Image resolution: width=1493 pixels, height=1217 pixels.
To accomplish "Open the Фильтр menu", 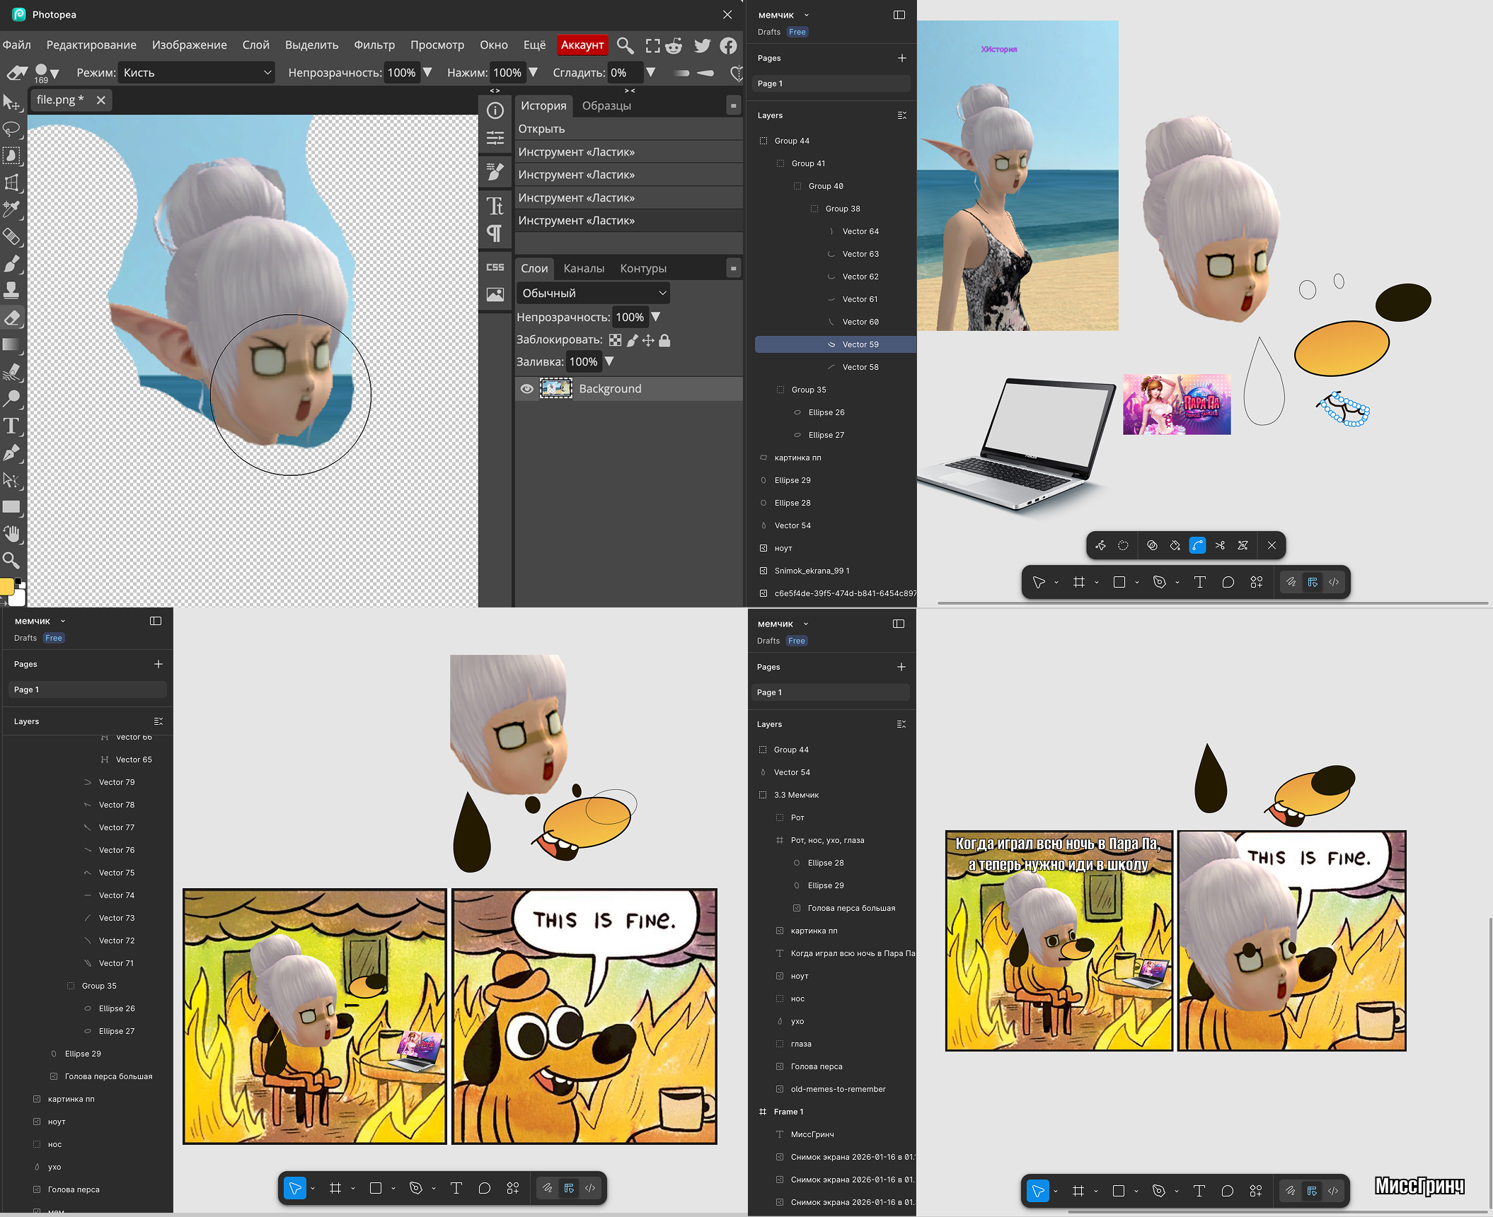I will click(374, 45).
